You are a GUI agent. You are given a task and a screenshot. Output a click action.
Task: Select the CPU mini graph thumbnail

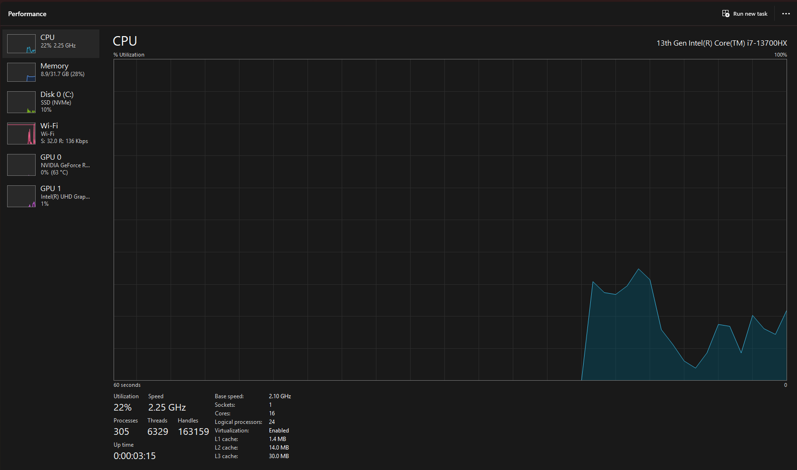(x=21, y=44)
